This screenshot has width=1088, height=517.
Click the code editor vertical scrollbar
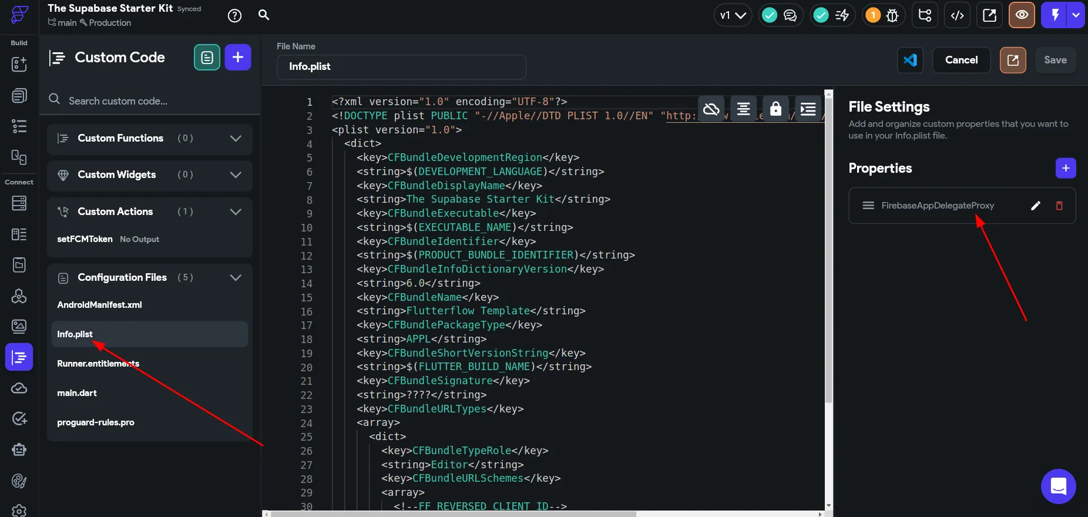[828, 250]
